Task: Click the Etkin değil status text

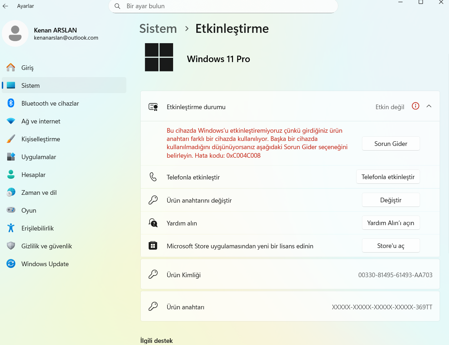Action: click(390, 107)
